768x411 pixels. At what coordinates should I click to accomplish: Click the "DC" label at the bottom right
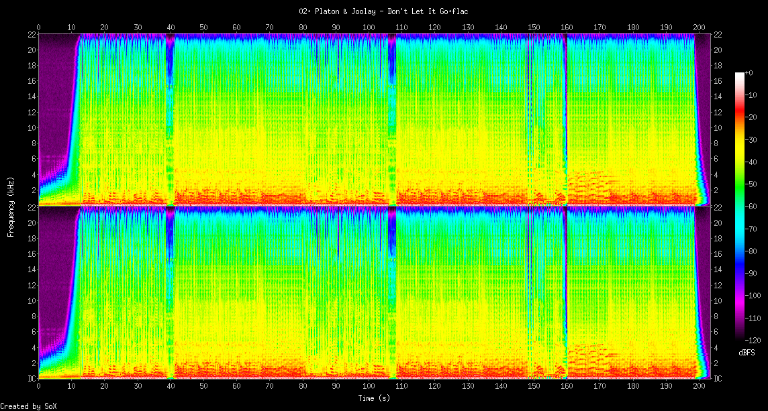717,379
